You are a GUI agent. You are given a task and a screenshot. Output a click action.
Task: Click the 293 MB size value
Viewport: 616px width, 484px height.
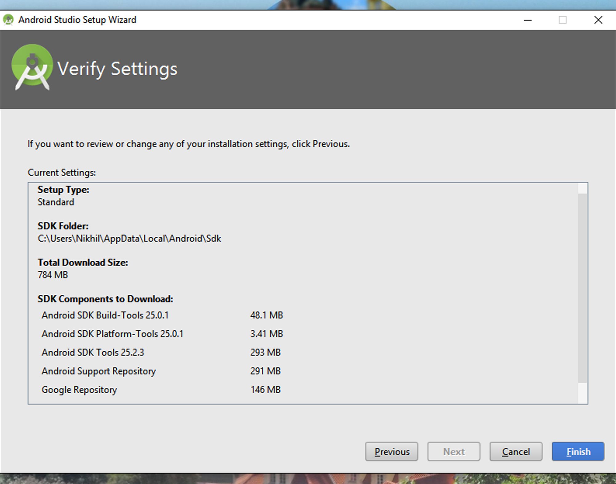coord(265,352)
